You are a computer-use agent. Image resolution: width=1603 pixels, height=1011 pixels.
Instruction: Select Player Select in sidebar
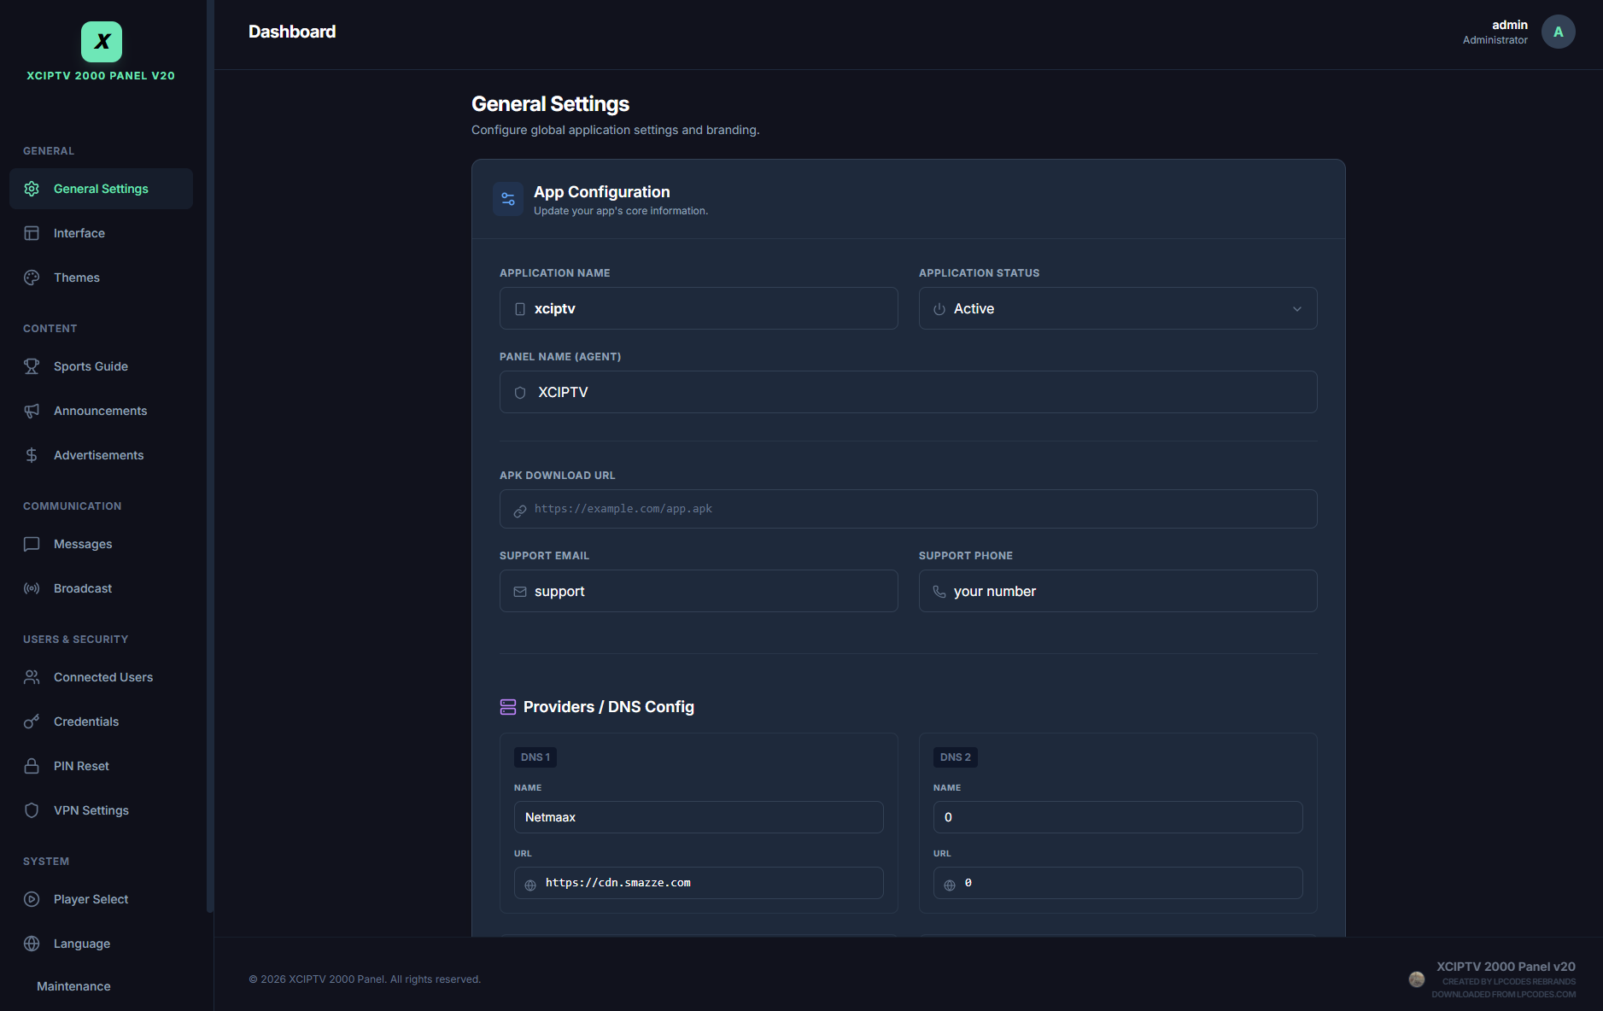click(91, 899)
